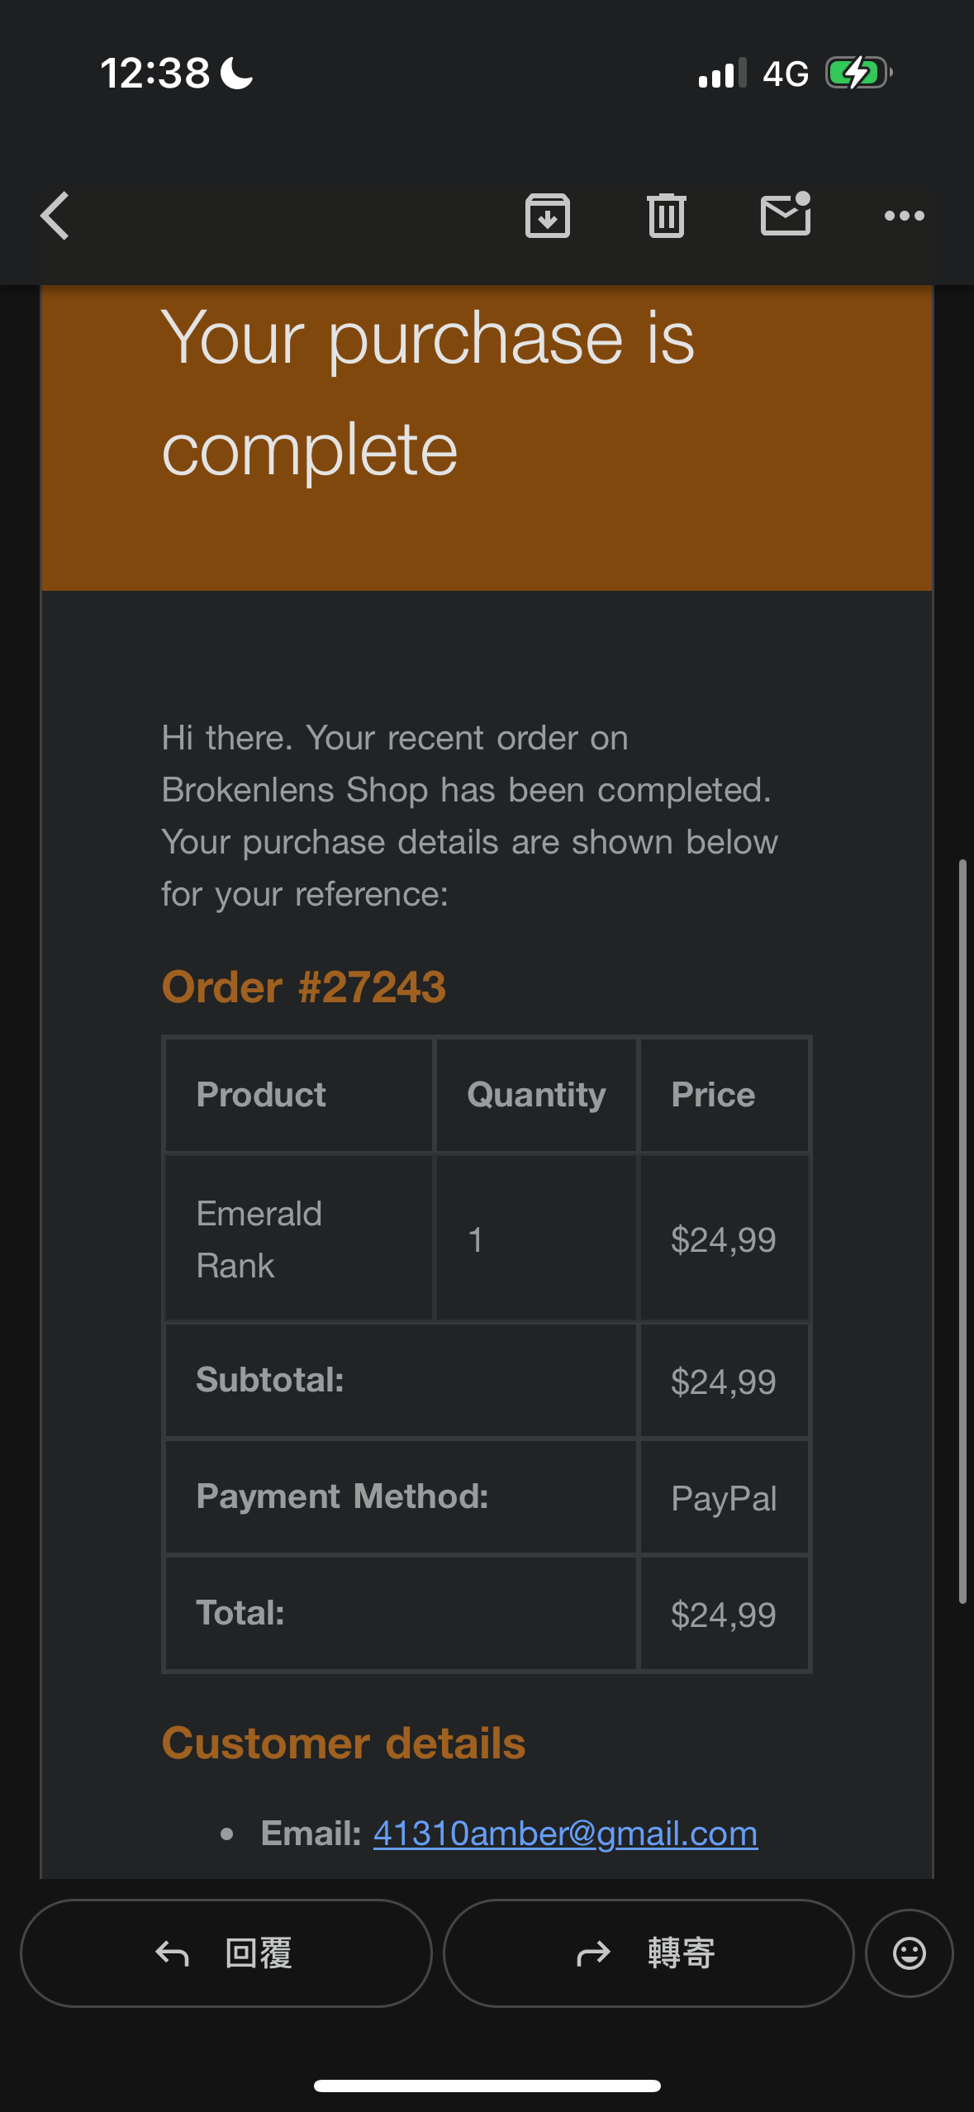The width and height of the screenshot is (974, 2112).
Task: Tap the back arrow to leave email
Action: pyautogui.click(x=55, y=216)
